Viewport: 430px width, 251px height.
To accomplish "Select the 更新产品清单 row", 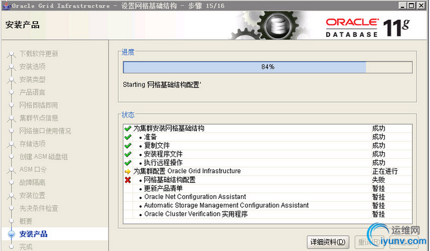I will click(267, 188).
